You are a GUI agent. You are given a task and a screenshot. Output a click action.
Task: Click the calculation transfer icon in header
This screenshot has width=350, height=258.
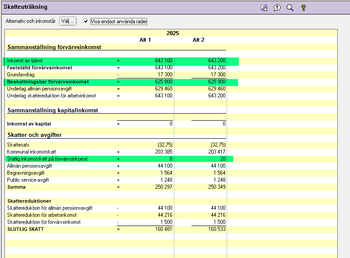[264, 7]
